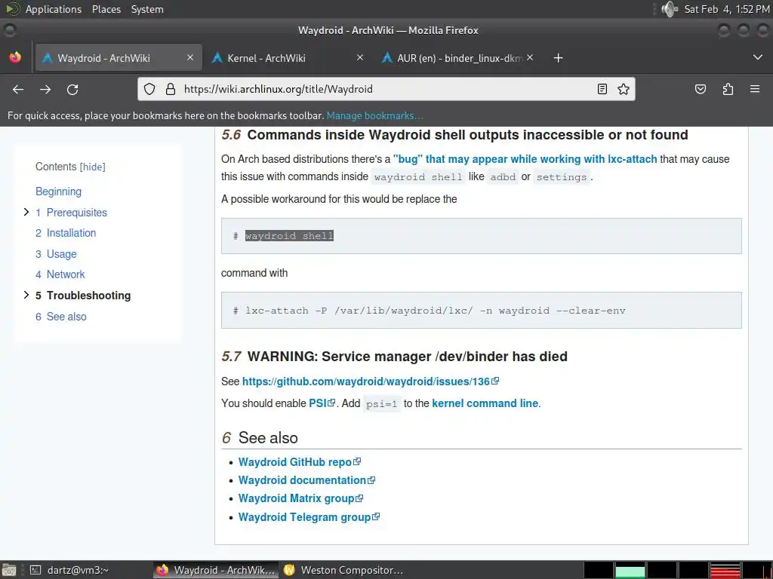Hide the Contents sidebar via [hide]

(93, 167)
